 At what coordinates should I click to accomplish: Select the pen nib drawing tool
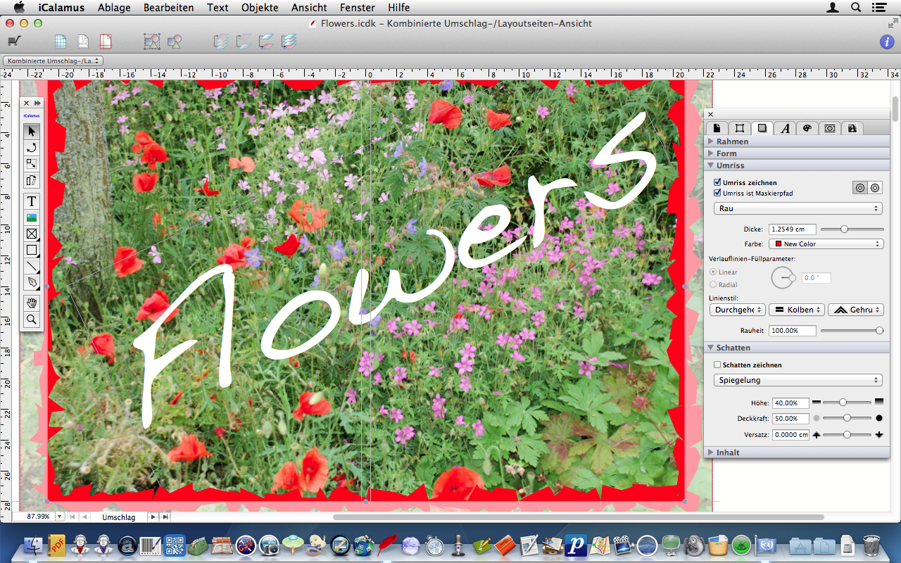click(x=32, y=282)
